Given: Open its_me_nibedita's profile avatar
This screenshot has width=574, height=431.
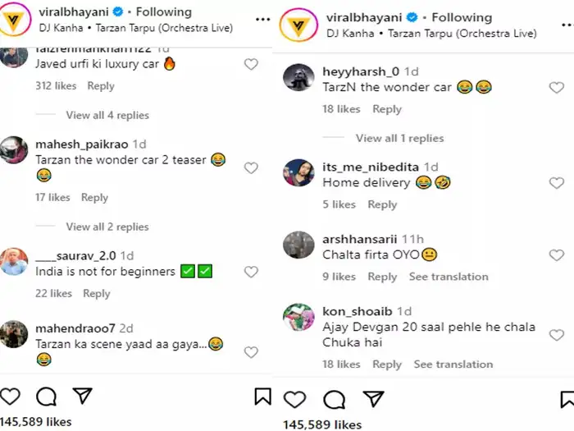Looking at the screenshot, I should pos(298,173).
